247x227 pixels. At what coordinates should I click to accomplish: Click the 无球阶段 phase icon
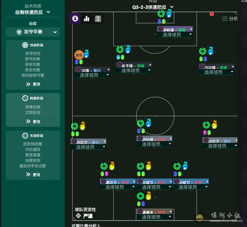[25, 136]
